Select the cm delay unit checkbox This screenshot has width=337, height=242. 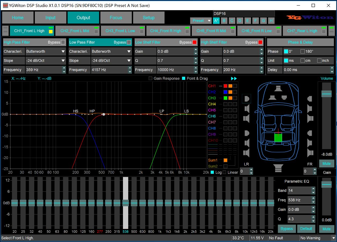tap(302, 61)
